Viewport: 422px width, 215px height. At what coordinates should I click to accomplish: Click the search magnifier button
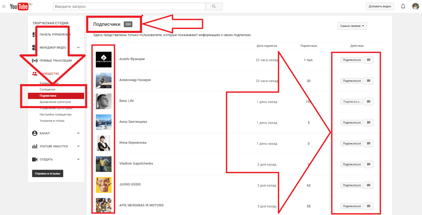pyautogui.click(x=214, y=6)
